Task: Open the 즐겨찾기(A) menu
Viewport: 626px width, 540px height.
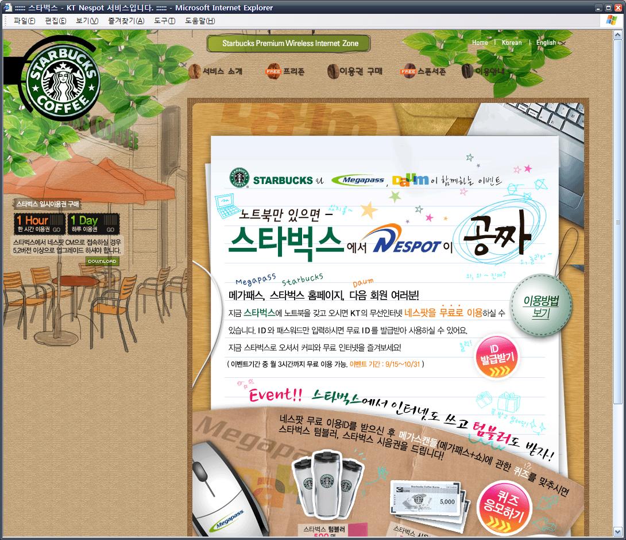Action: (x=126, y=21)
